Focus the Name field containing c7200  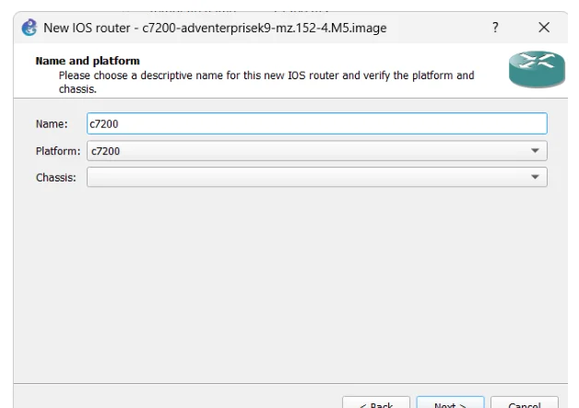(317, 123)
